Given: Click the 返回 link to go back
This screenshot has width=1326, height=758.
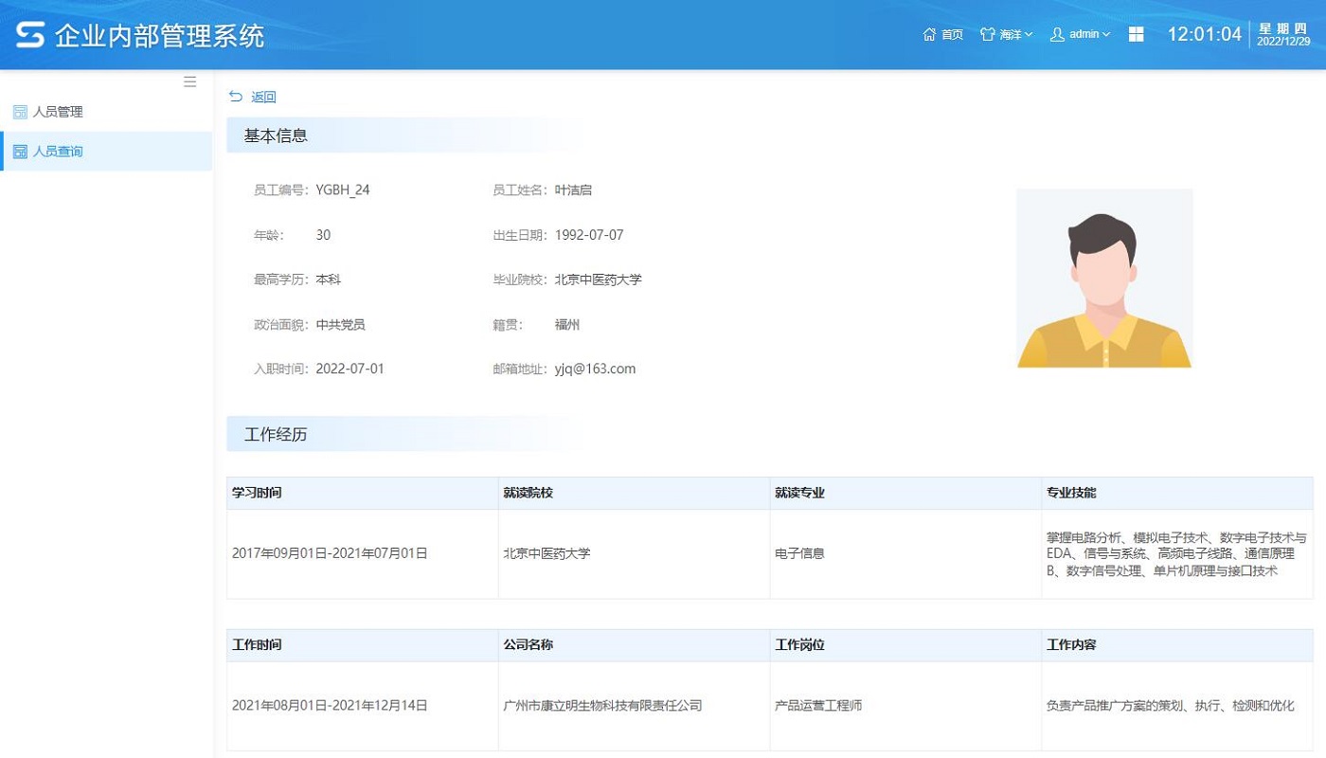Looking at the screenshot, I should 262,97.
